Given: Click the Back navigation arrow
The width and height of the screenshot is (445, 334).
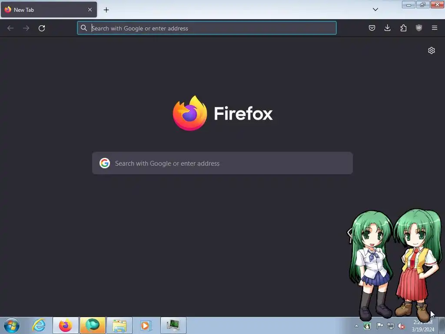Looking at the screenshot, I should [10, 28].
